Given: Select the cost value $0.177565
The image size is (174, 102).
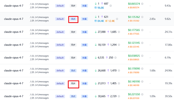Looking at the screenshot, I should coord(134,30).
